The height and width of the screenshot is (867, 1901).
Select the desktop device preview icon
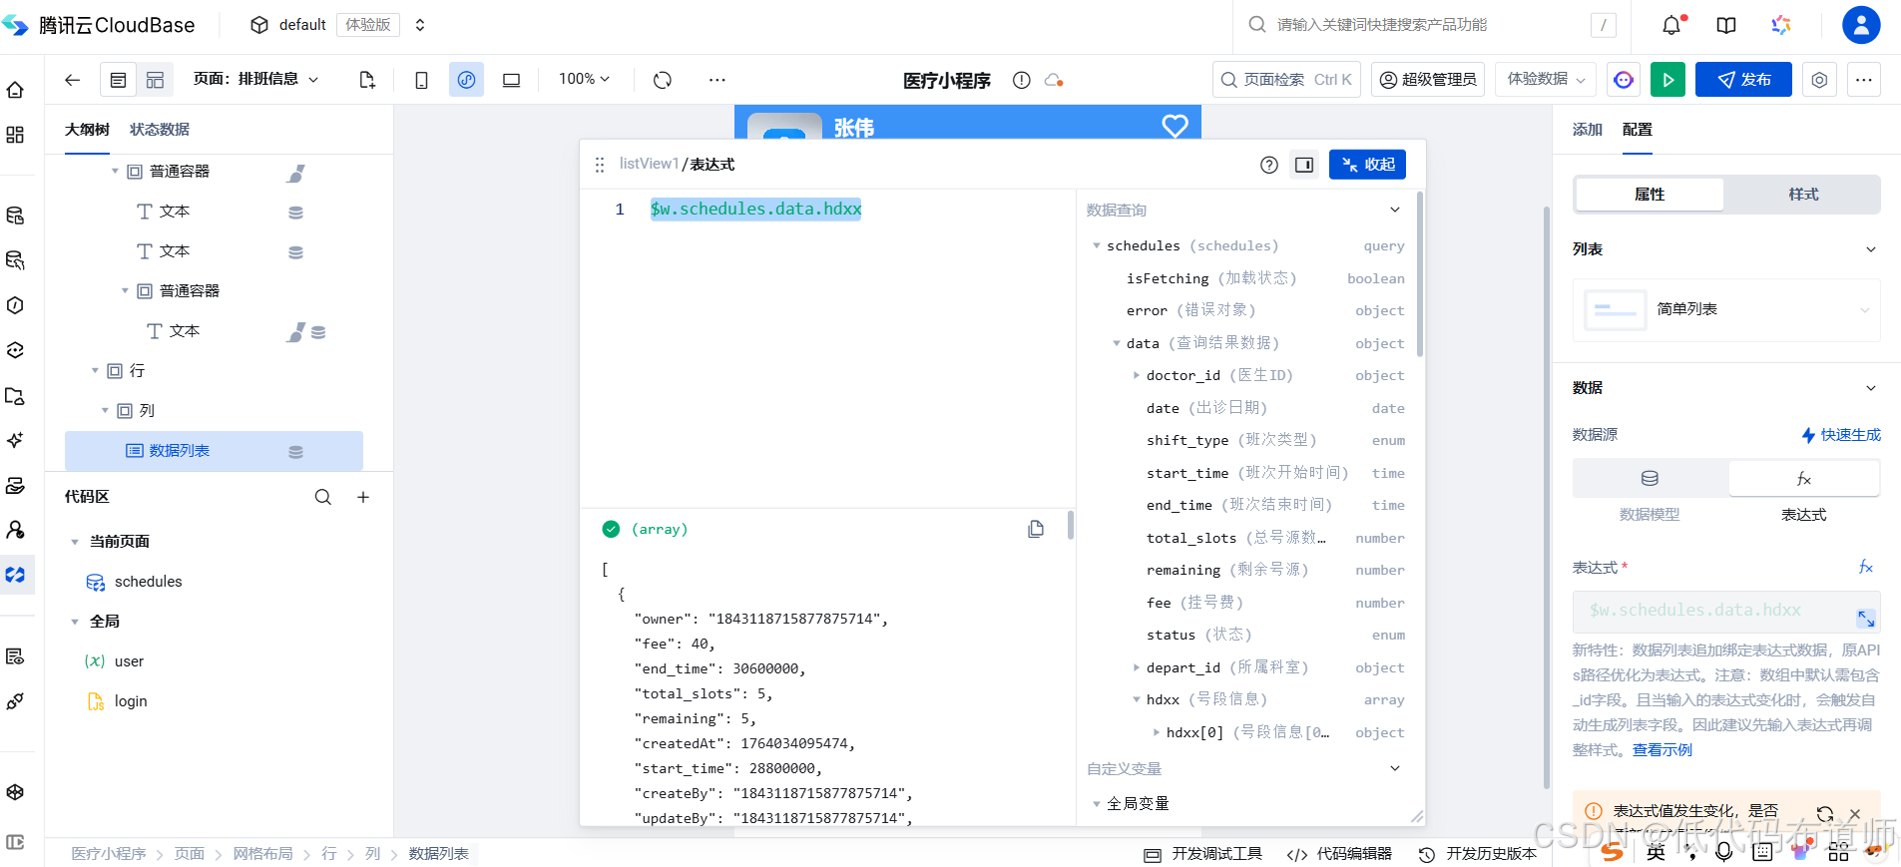click(x=511, y=80)
